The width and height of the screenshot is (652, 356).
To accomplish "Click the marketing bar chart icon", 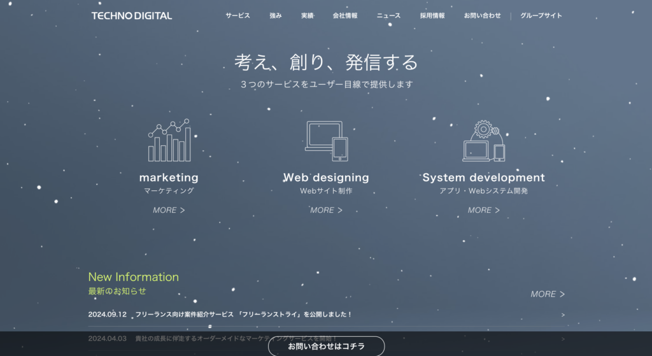I will pyautogui.click(x=169, y=141).
